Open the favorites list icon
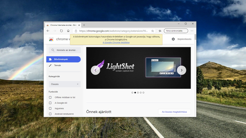The height and width of the screenshot is (138, 246). point(160,31)
